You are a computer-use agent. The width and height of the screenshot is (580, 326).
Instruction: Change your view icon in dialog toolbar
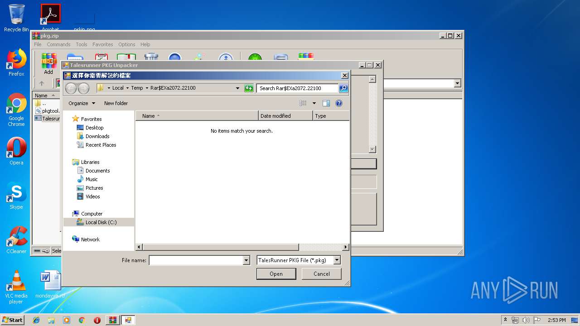303,103
